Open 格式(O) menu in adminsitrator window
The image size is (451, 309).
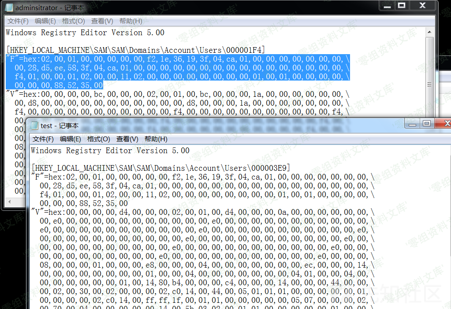[73, 21]
